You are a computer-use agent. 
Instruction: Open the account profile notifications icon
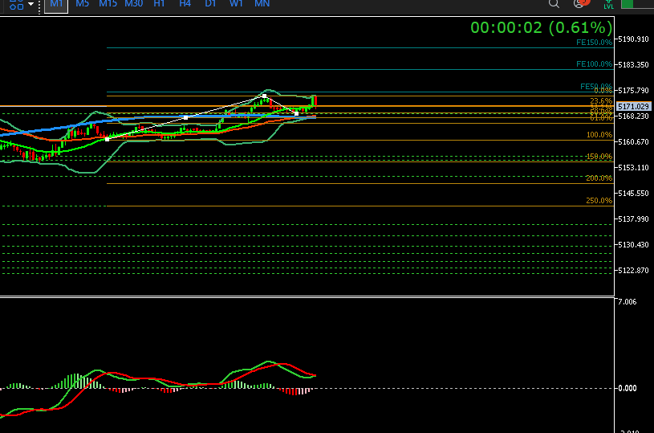coord(580,4)
